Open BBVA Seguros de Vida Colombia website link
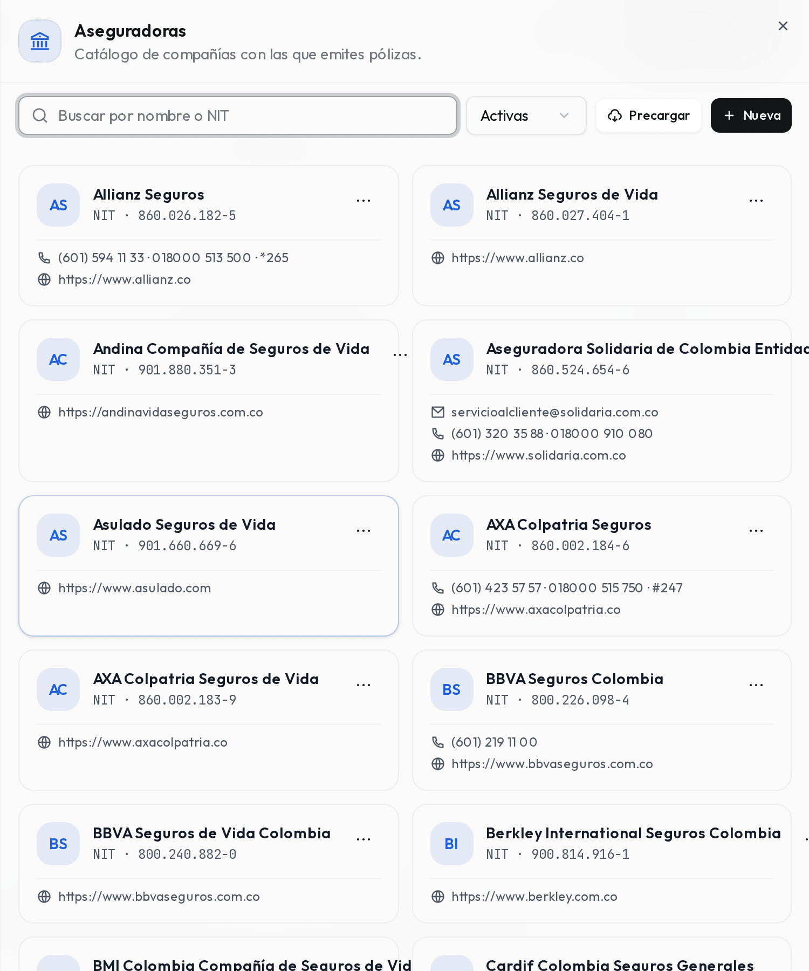 point(159,897)
